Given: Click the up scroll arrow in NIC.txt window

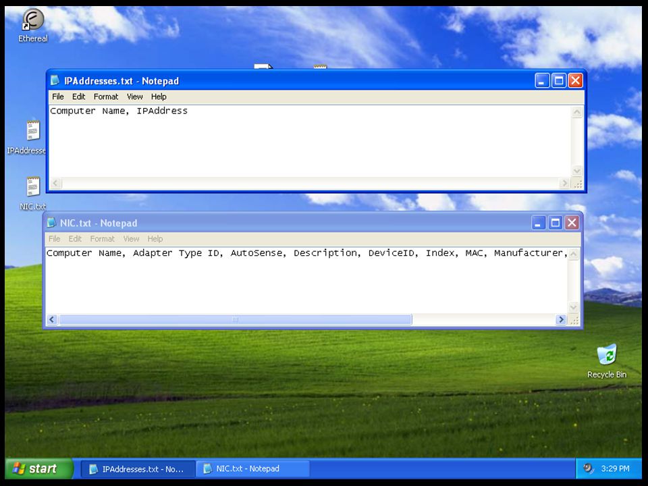Looking at the screenshot, I should point(574,254).
